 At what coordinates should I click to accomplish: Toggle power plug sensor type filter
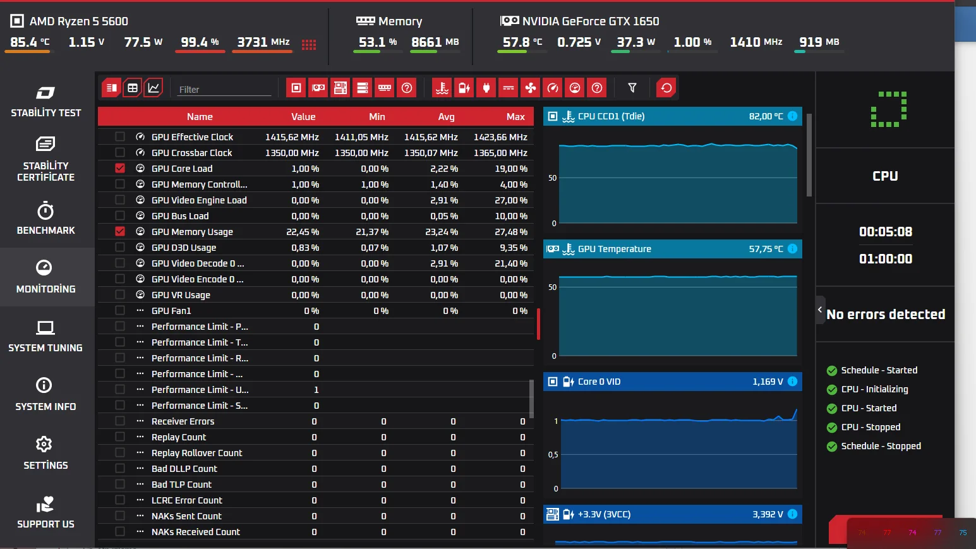pyautogui.click(x=486, y=88)
